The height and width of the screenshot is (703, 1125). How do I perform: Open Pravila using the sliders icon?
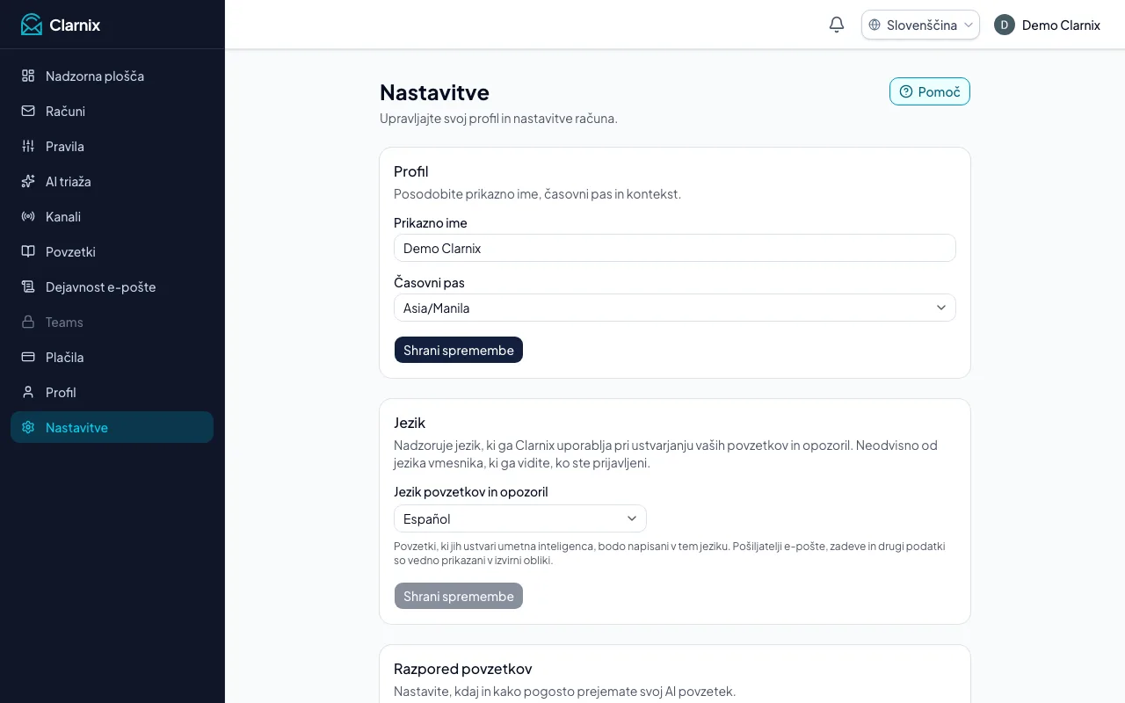(x=28, y=146)
